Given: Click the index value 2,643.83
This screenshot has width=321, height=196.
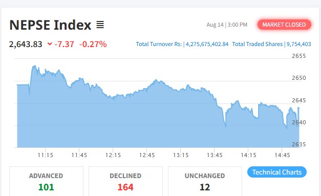Looking at the screenshot, I should (26, 44).
